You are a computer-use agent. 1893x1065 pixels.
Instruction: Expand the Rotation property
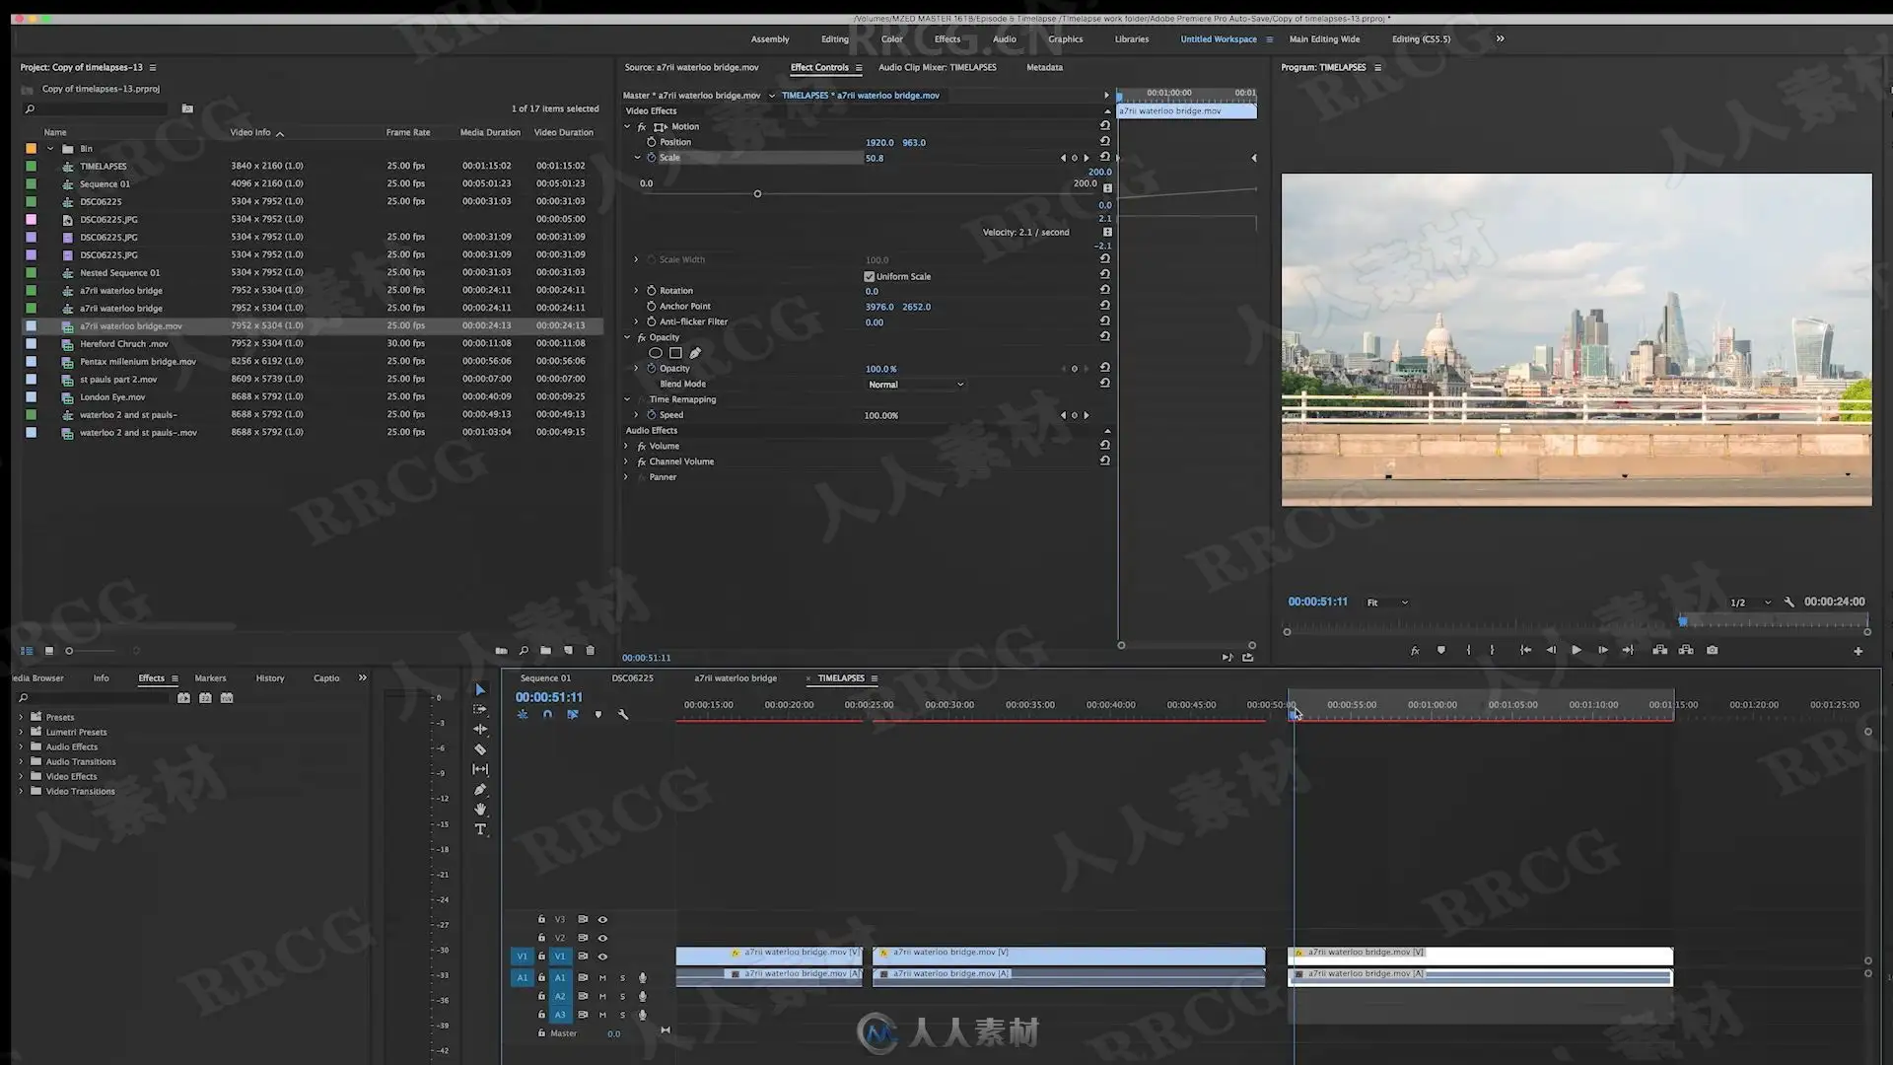coord(636,291)
